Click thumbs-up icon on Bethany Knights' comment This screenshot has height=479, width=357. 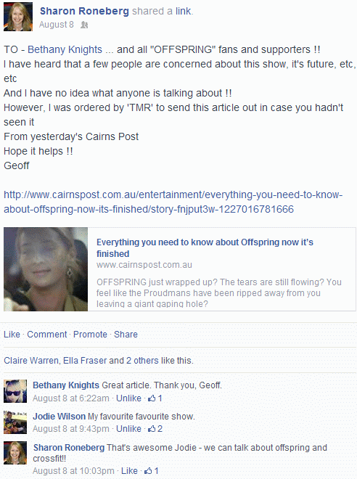(152, 398)
